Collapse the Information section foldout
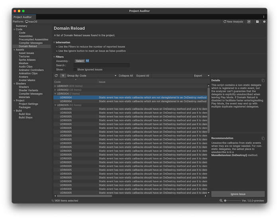Viewport: 279px width, 219px height. (x=55, y=42)
